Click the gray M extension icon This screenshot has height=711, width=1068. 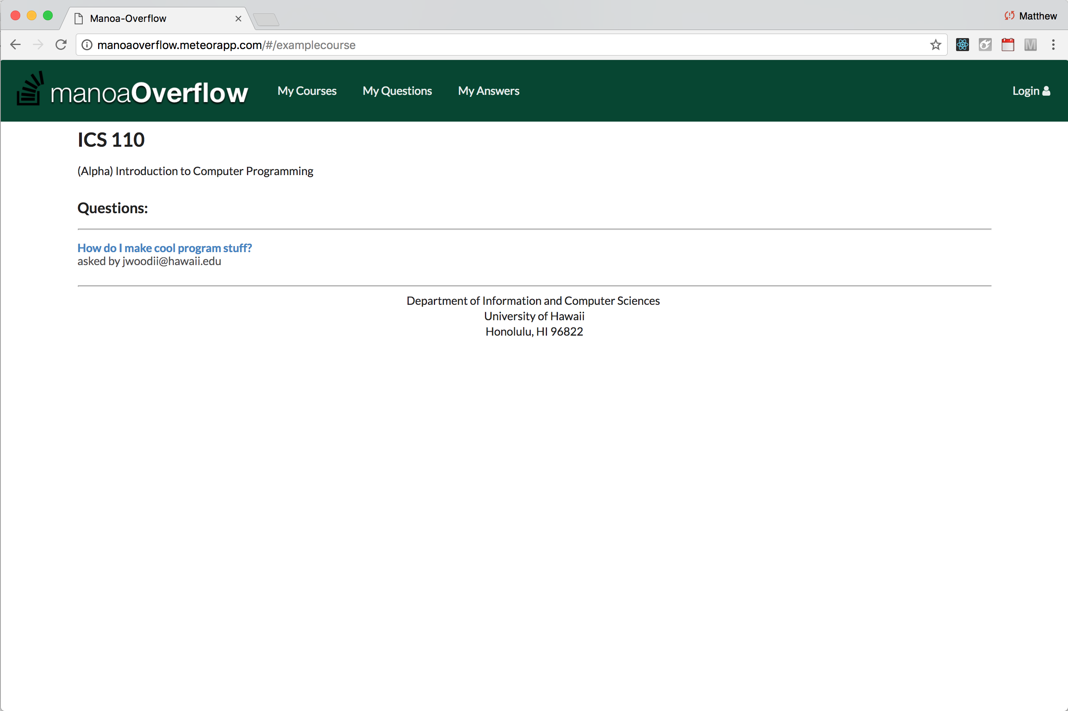pyautogui.click(x=1030, y=45)
